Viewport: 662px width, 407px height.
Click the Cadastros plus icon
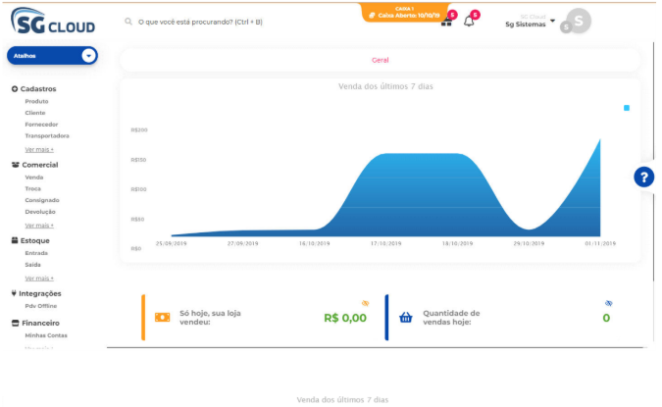[x=15, y=89]
